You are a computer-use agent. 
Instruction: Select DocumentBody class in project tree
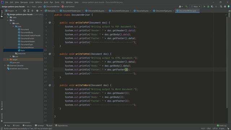point(25,32)
